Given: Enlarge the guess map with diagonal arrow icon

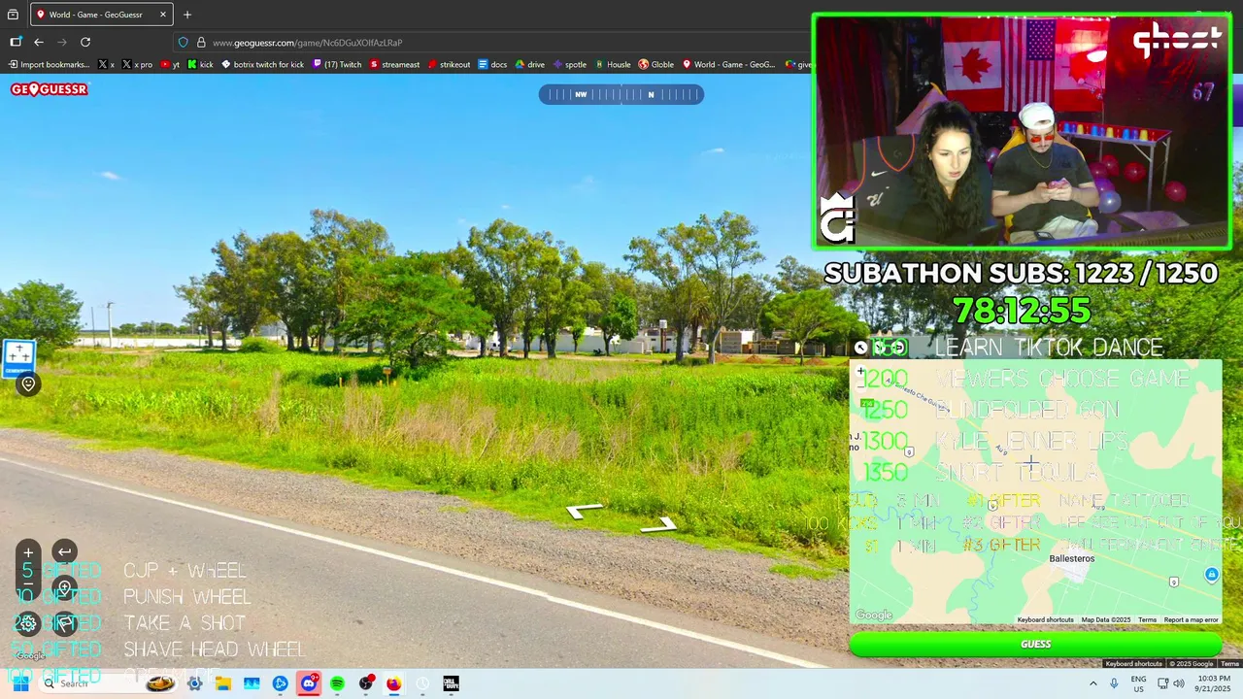Looking at the screenshot, I should pyautogui.click(x=861, y=348).
